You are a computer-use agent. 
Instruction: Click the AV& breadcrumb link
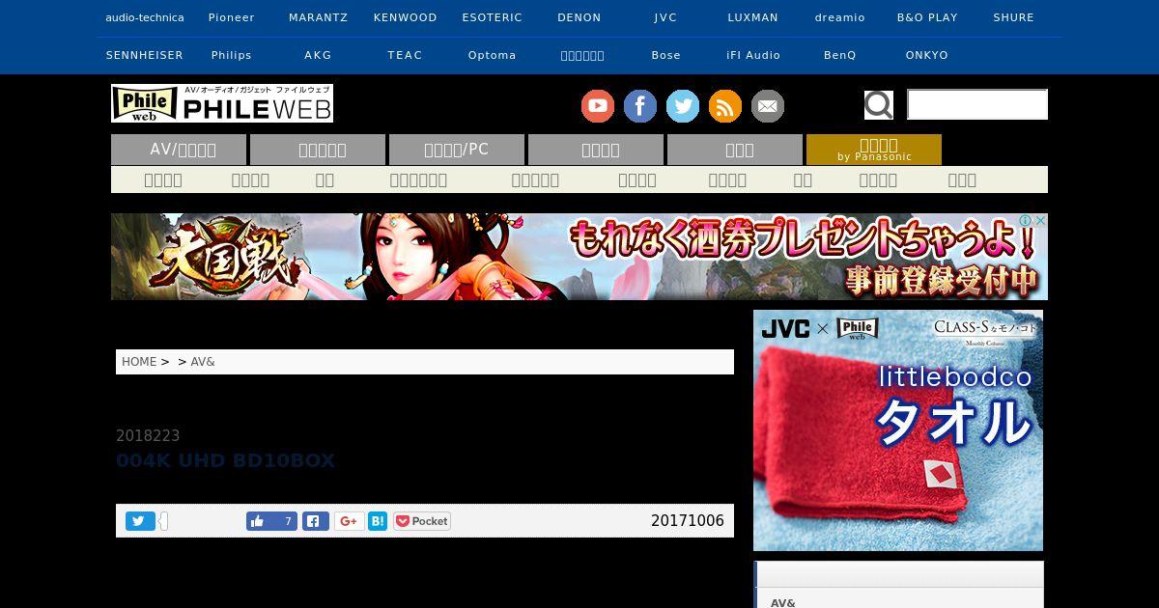point(203,362)
